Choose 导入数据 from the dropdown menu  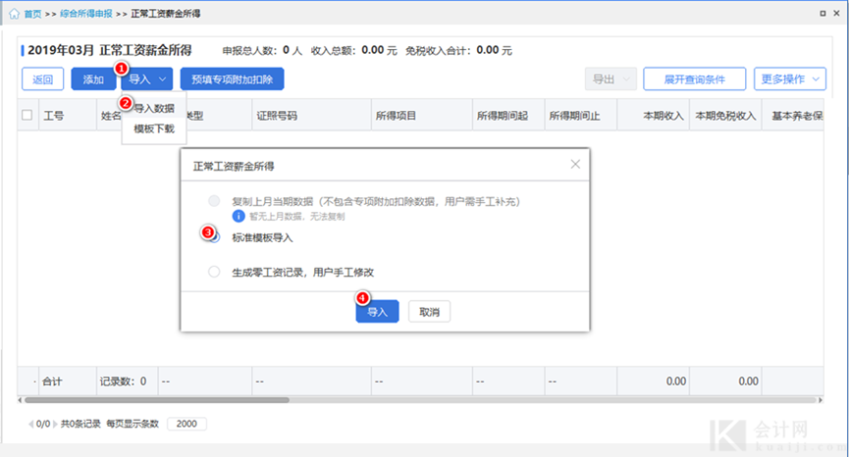pos(154,109)
